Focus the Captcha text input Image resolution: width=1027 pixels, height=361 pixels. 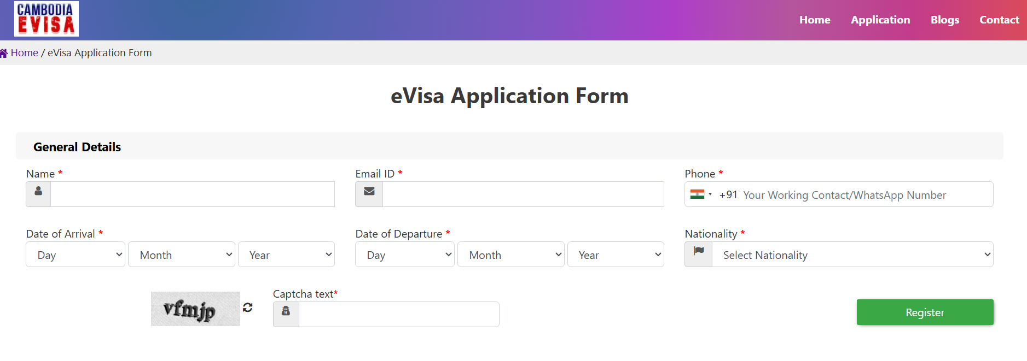click(399, 314)
